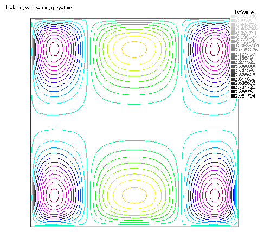Select the swatch next to 0.0164236

(233, 50)
